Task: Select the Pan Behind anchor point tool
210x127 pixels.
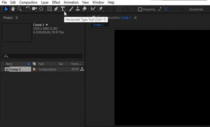Action: (41, 9)
